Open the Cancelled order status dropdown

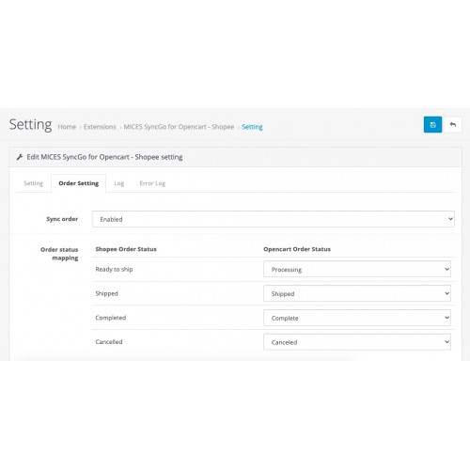click(x=357, y=342)
